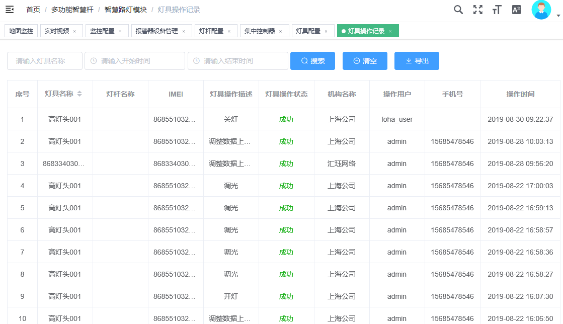Focus the 请输入灯具名称 input

coord(44,61)
